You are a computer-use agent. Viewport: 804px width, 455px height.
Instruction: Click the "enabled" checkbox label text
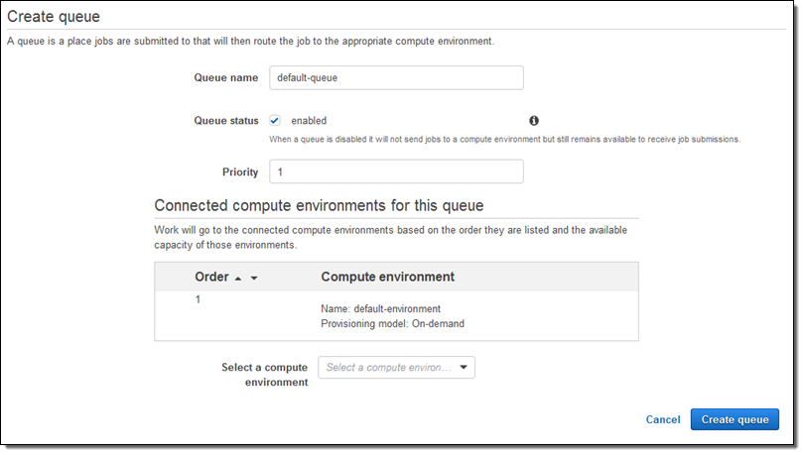point(309,121)
